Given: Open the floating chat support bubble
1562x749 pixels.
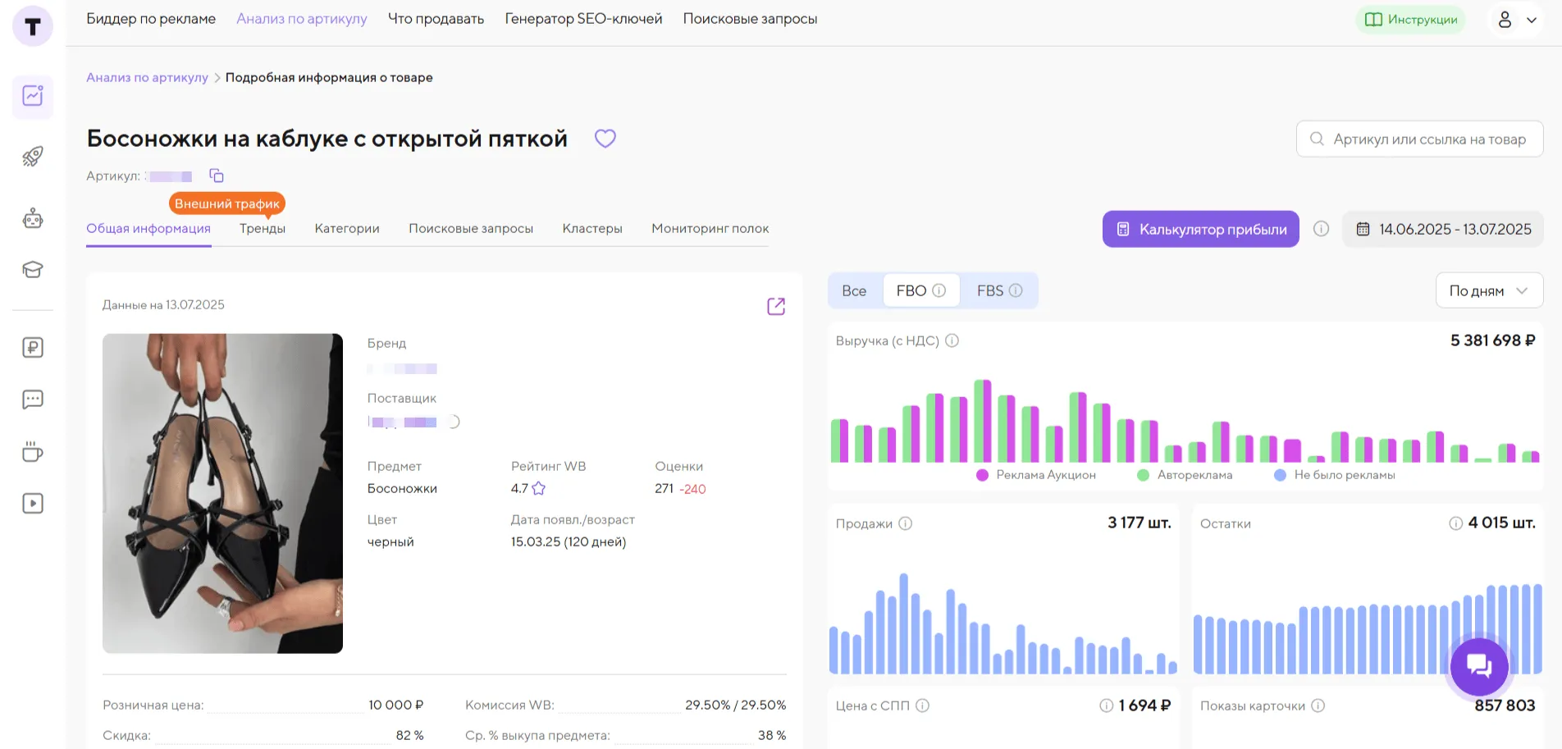Looking at the screenshot, I should coord(1478,666).
